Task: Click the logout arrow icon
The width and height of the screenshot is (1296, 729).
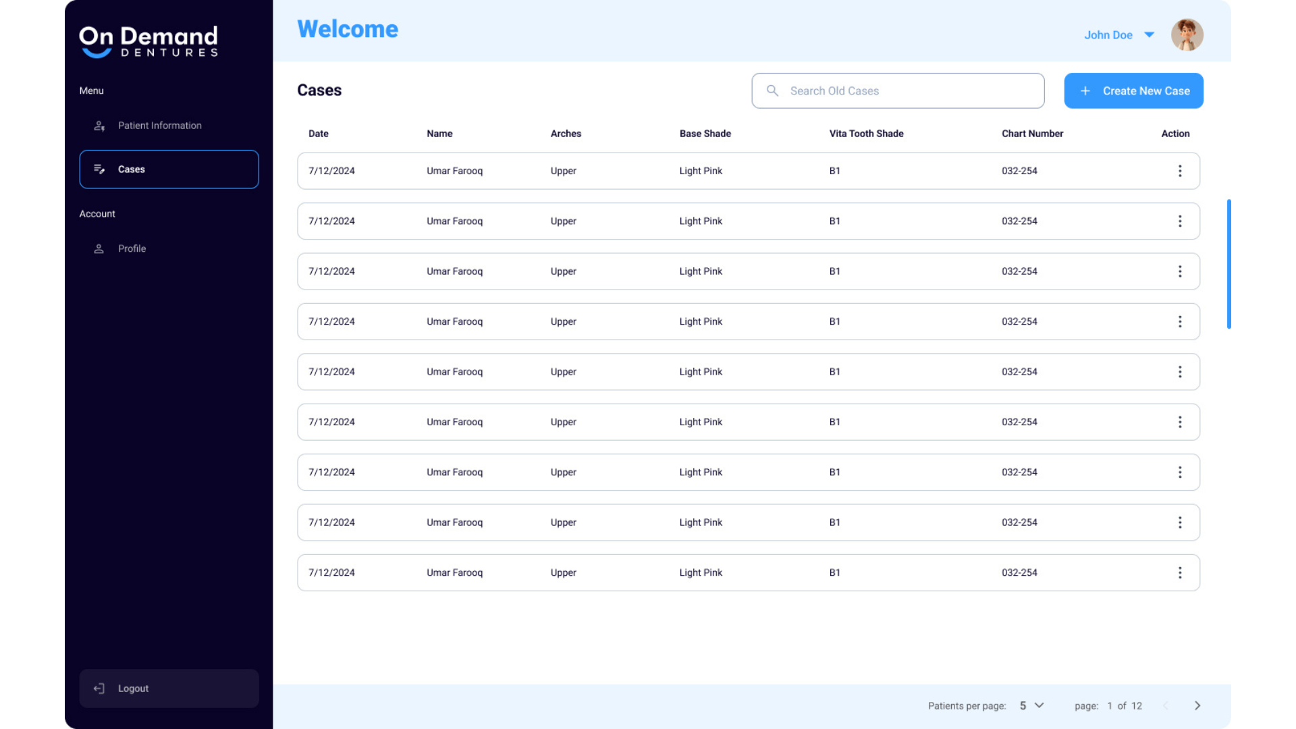Action: tap(99, 688)
